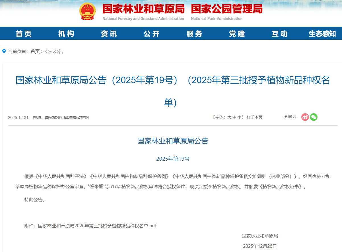Image resolution: width=342 pixels, height=252 pixels.
Task: Go to the 资讯 navigation section
Action: click(109, 34)
